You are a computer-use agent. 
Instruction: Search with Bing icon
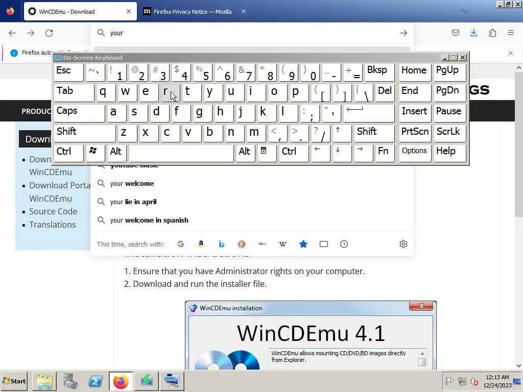pos(222,244)
